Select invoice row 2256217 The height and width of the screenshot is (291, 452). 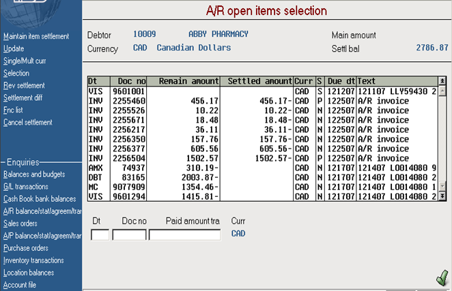pyautogui.click(x=263, y=129)
